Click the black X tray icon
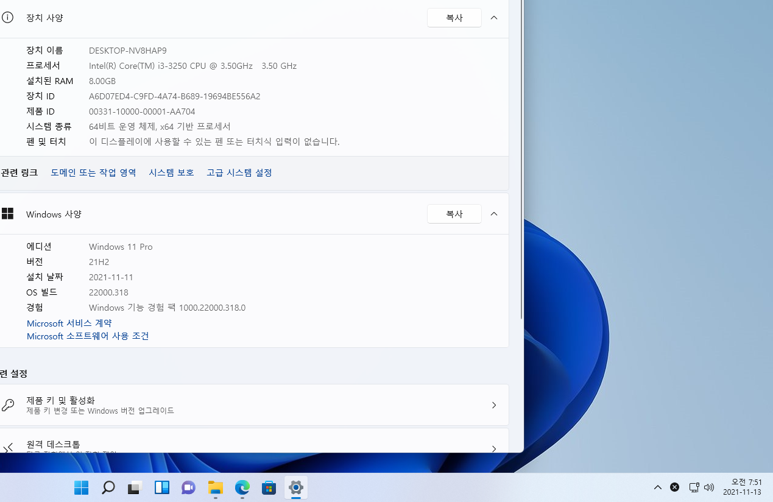 click(x=674, y=487)
